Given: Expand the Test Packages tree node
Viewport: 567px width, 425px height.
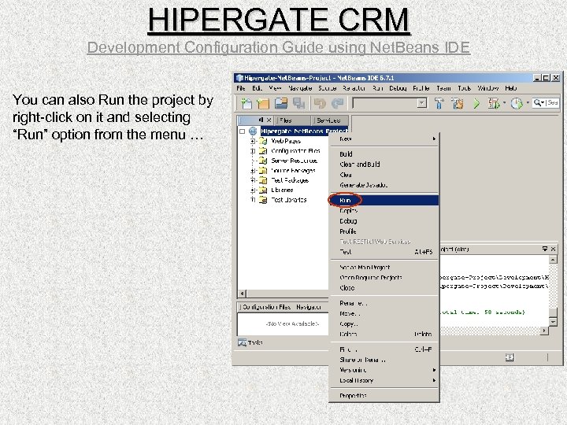Looking at the screenshot, I should click(x=253, y=180).
